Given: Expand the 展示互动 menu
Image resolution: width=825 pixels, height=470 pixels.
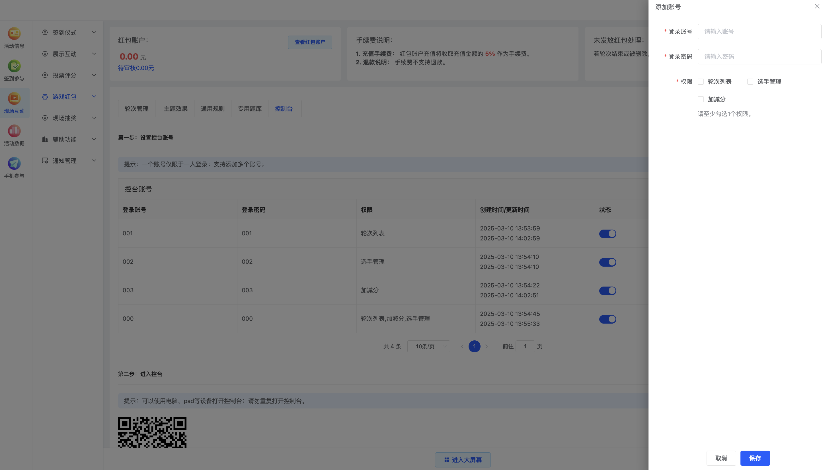Looking at the screenshot, I should [x=94, y=54].
